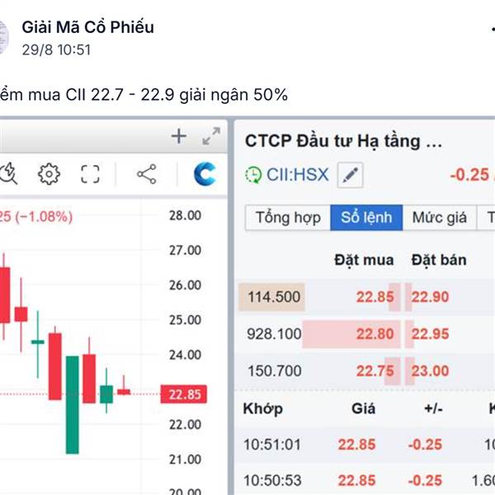Screen dimensions: 495x495
Task: Click the post avatar thumbnail
Action: (x=4, y=37)
